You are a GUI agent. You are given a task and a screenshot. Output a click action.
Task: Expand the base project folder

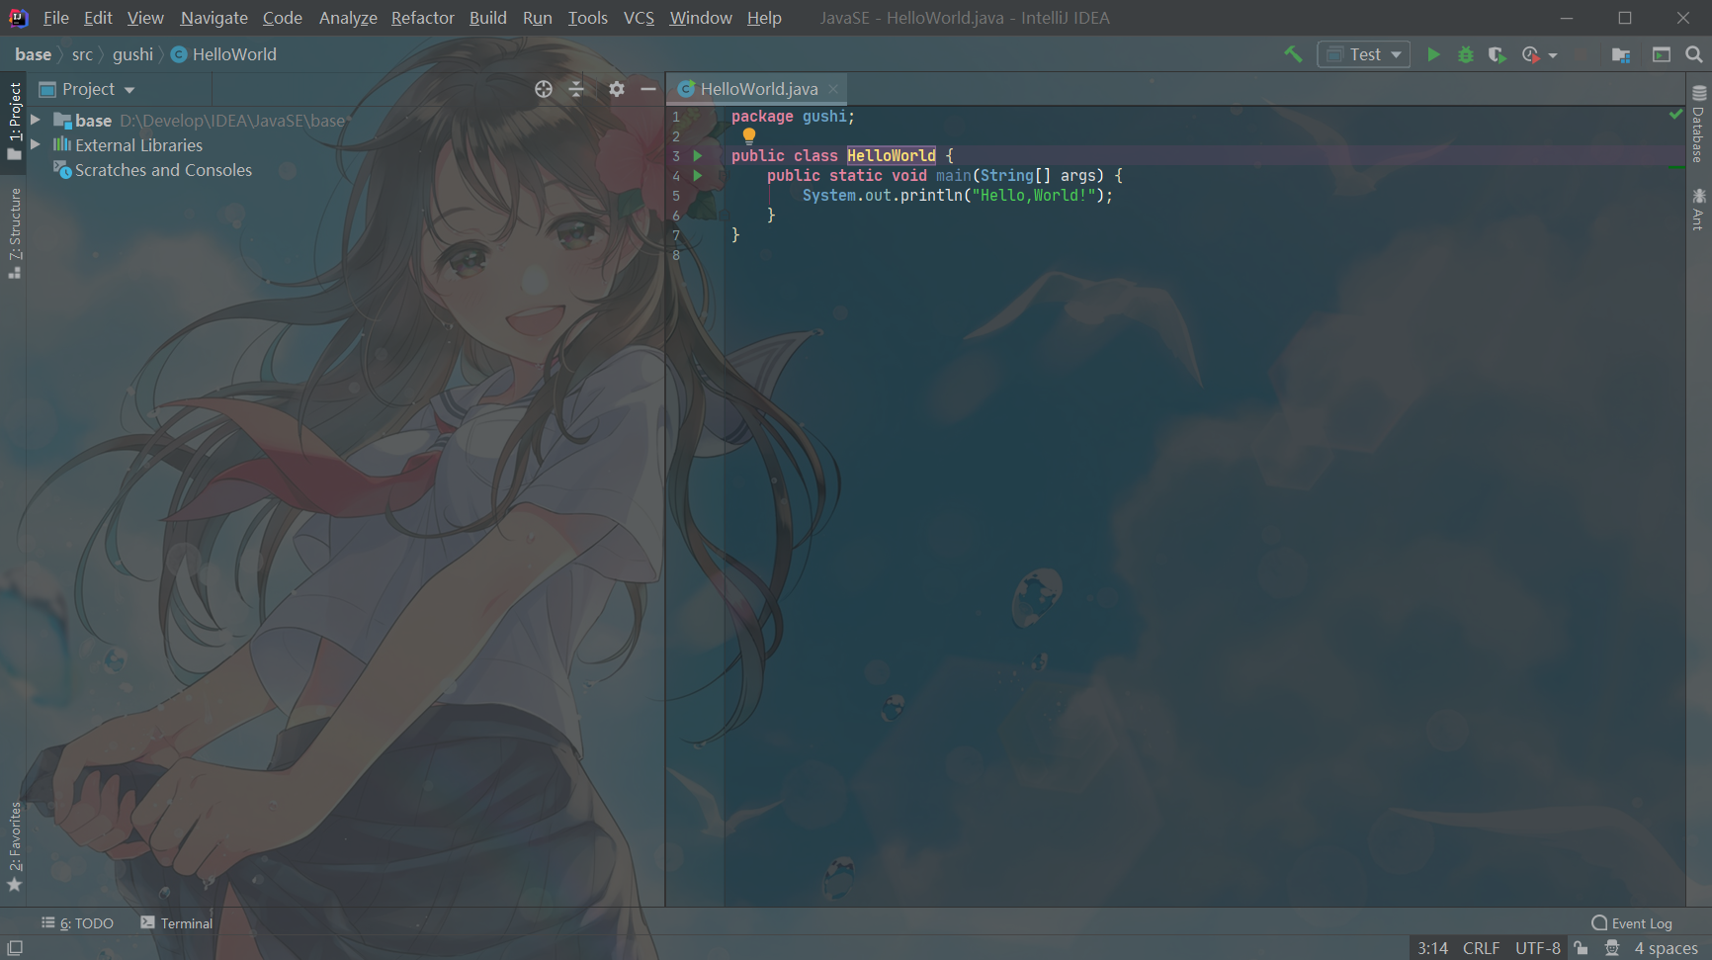36,120
